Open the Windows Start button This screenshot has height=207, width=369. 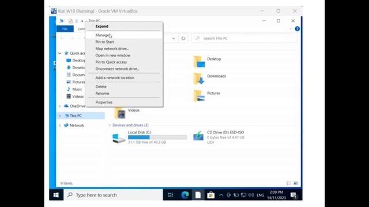[56, 195]
